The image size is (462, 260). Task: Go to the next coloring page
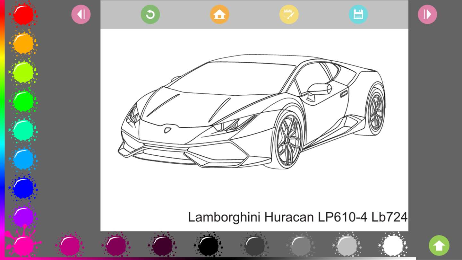pos(427,14)
